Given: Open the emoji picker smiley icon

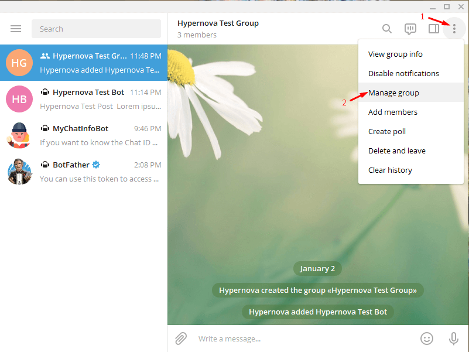Looking at the screenshot, I should point(427,339).
